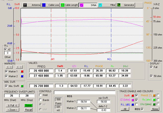The width and height of the screenshot is (163, 113).
Task: Move Marker 1 right with second arrow
Action: (11, 67)
